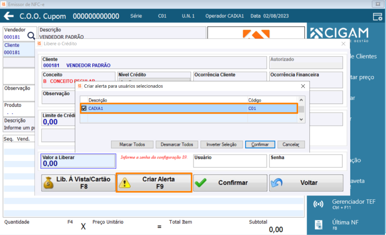Close the Criar alerta dialog
Viewport: 386px width, 235px height.
(x=303, y=86)
